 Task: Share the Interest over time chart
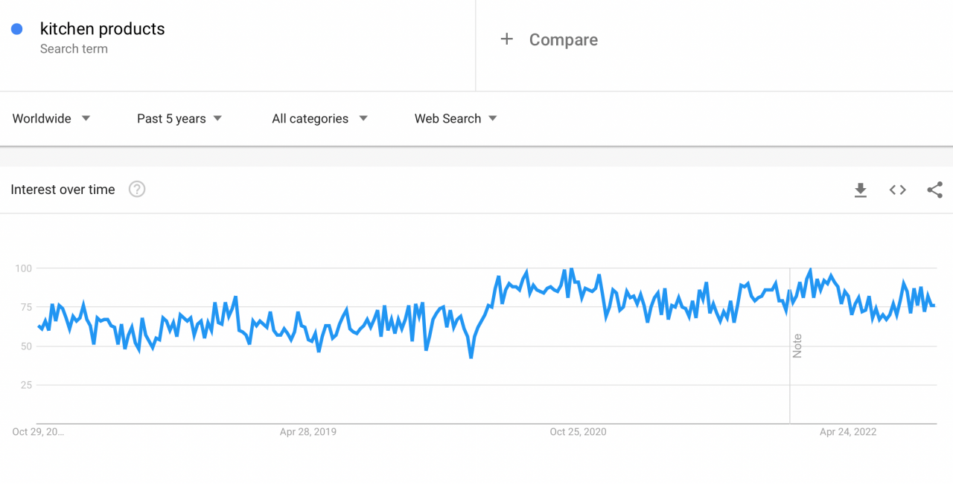tap(934, 190)
